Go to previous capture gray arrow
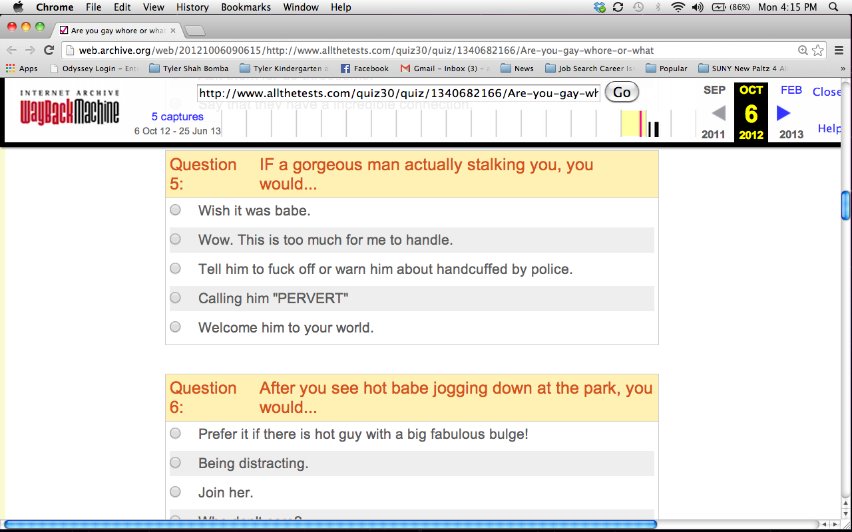 (718, 113)
